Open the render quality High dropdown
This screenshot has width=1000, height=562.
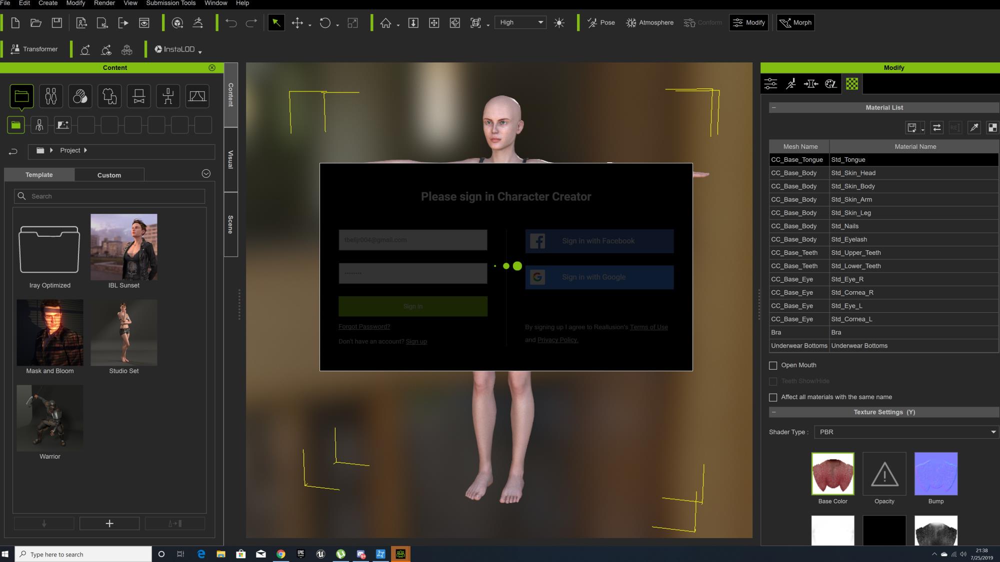520,22
